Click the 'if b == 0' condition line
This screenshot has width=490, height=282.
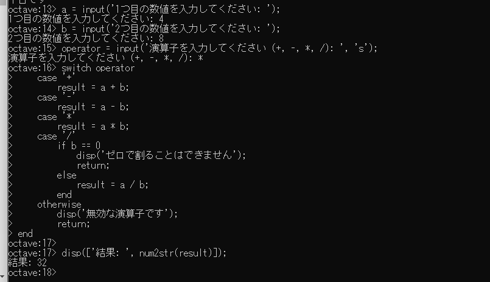(79, 146)
